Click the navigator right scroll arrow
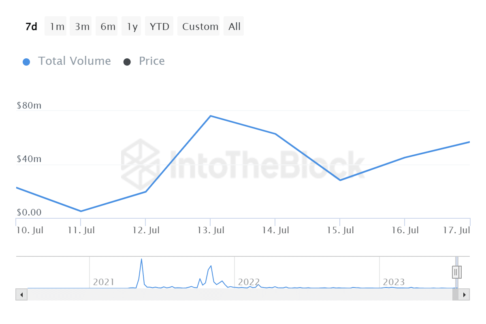Image resolution: width=486 pixels, height=324 pixels. click(x=464, y=294)
